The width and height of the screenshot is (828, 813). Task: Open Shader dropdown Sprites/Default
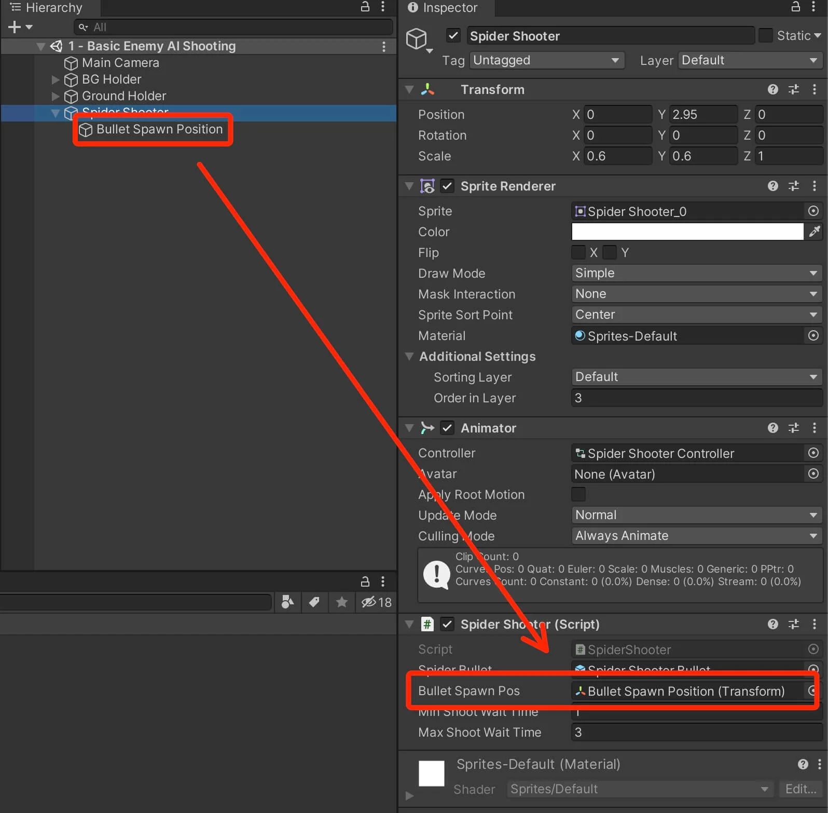(x=640, y=789)
